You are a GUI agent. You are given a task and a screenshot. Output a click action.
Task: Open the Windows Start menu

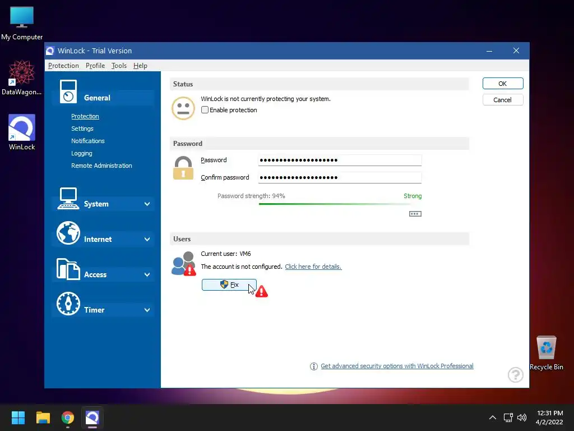pos(18,418)
